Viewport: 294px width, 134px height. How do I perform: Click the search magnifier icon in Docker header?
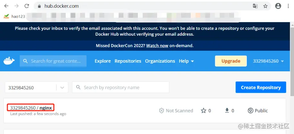click(x=25, y=61)
